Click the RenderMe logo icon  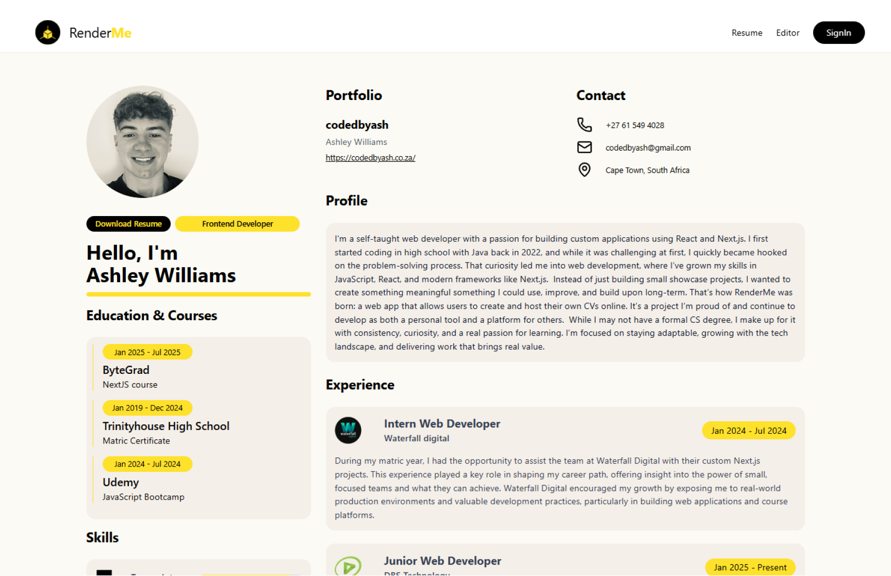click(48, 32)
